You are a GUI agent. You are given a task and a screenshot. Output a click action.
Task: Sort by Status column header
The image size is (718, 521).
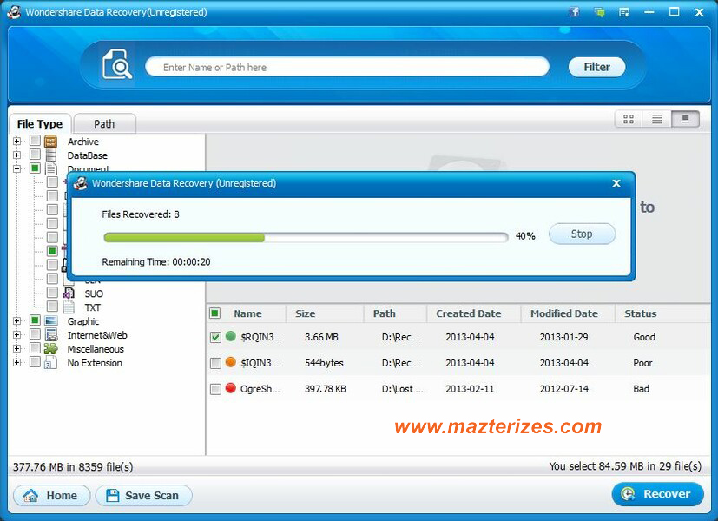(x=662, y=313)
